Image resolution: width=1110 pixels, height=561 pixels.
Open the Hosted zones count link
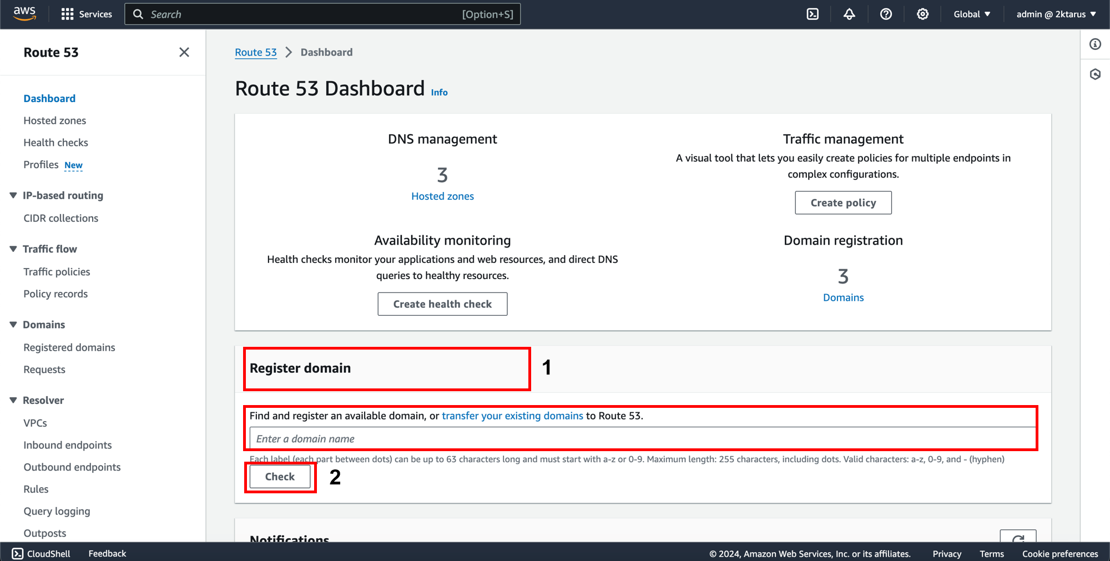tap(442, 196)
